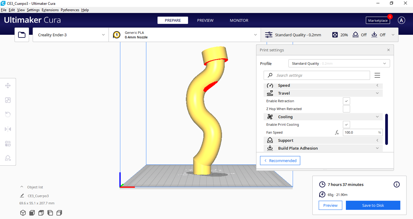Expand the Support settings section
Image resolution: width=413 pixels, height=219 pixels.
click(x=323, y=140)
